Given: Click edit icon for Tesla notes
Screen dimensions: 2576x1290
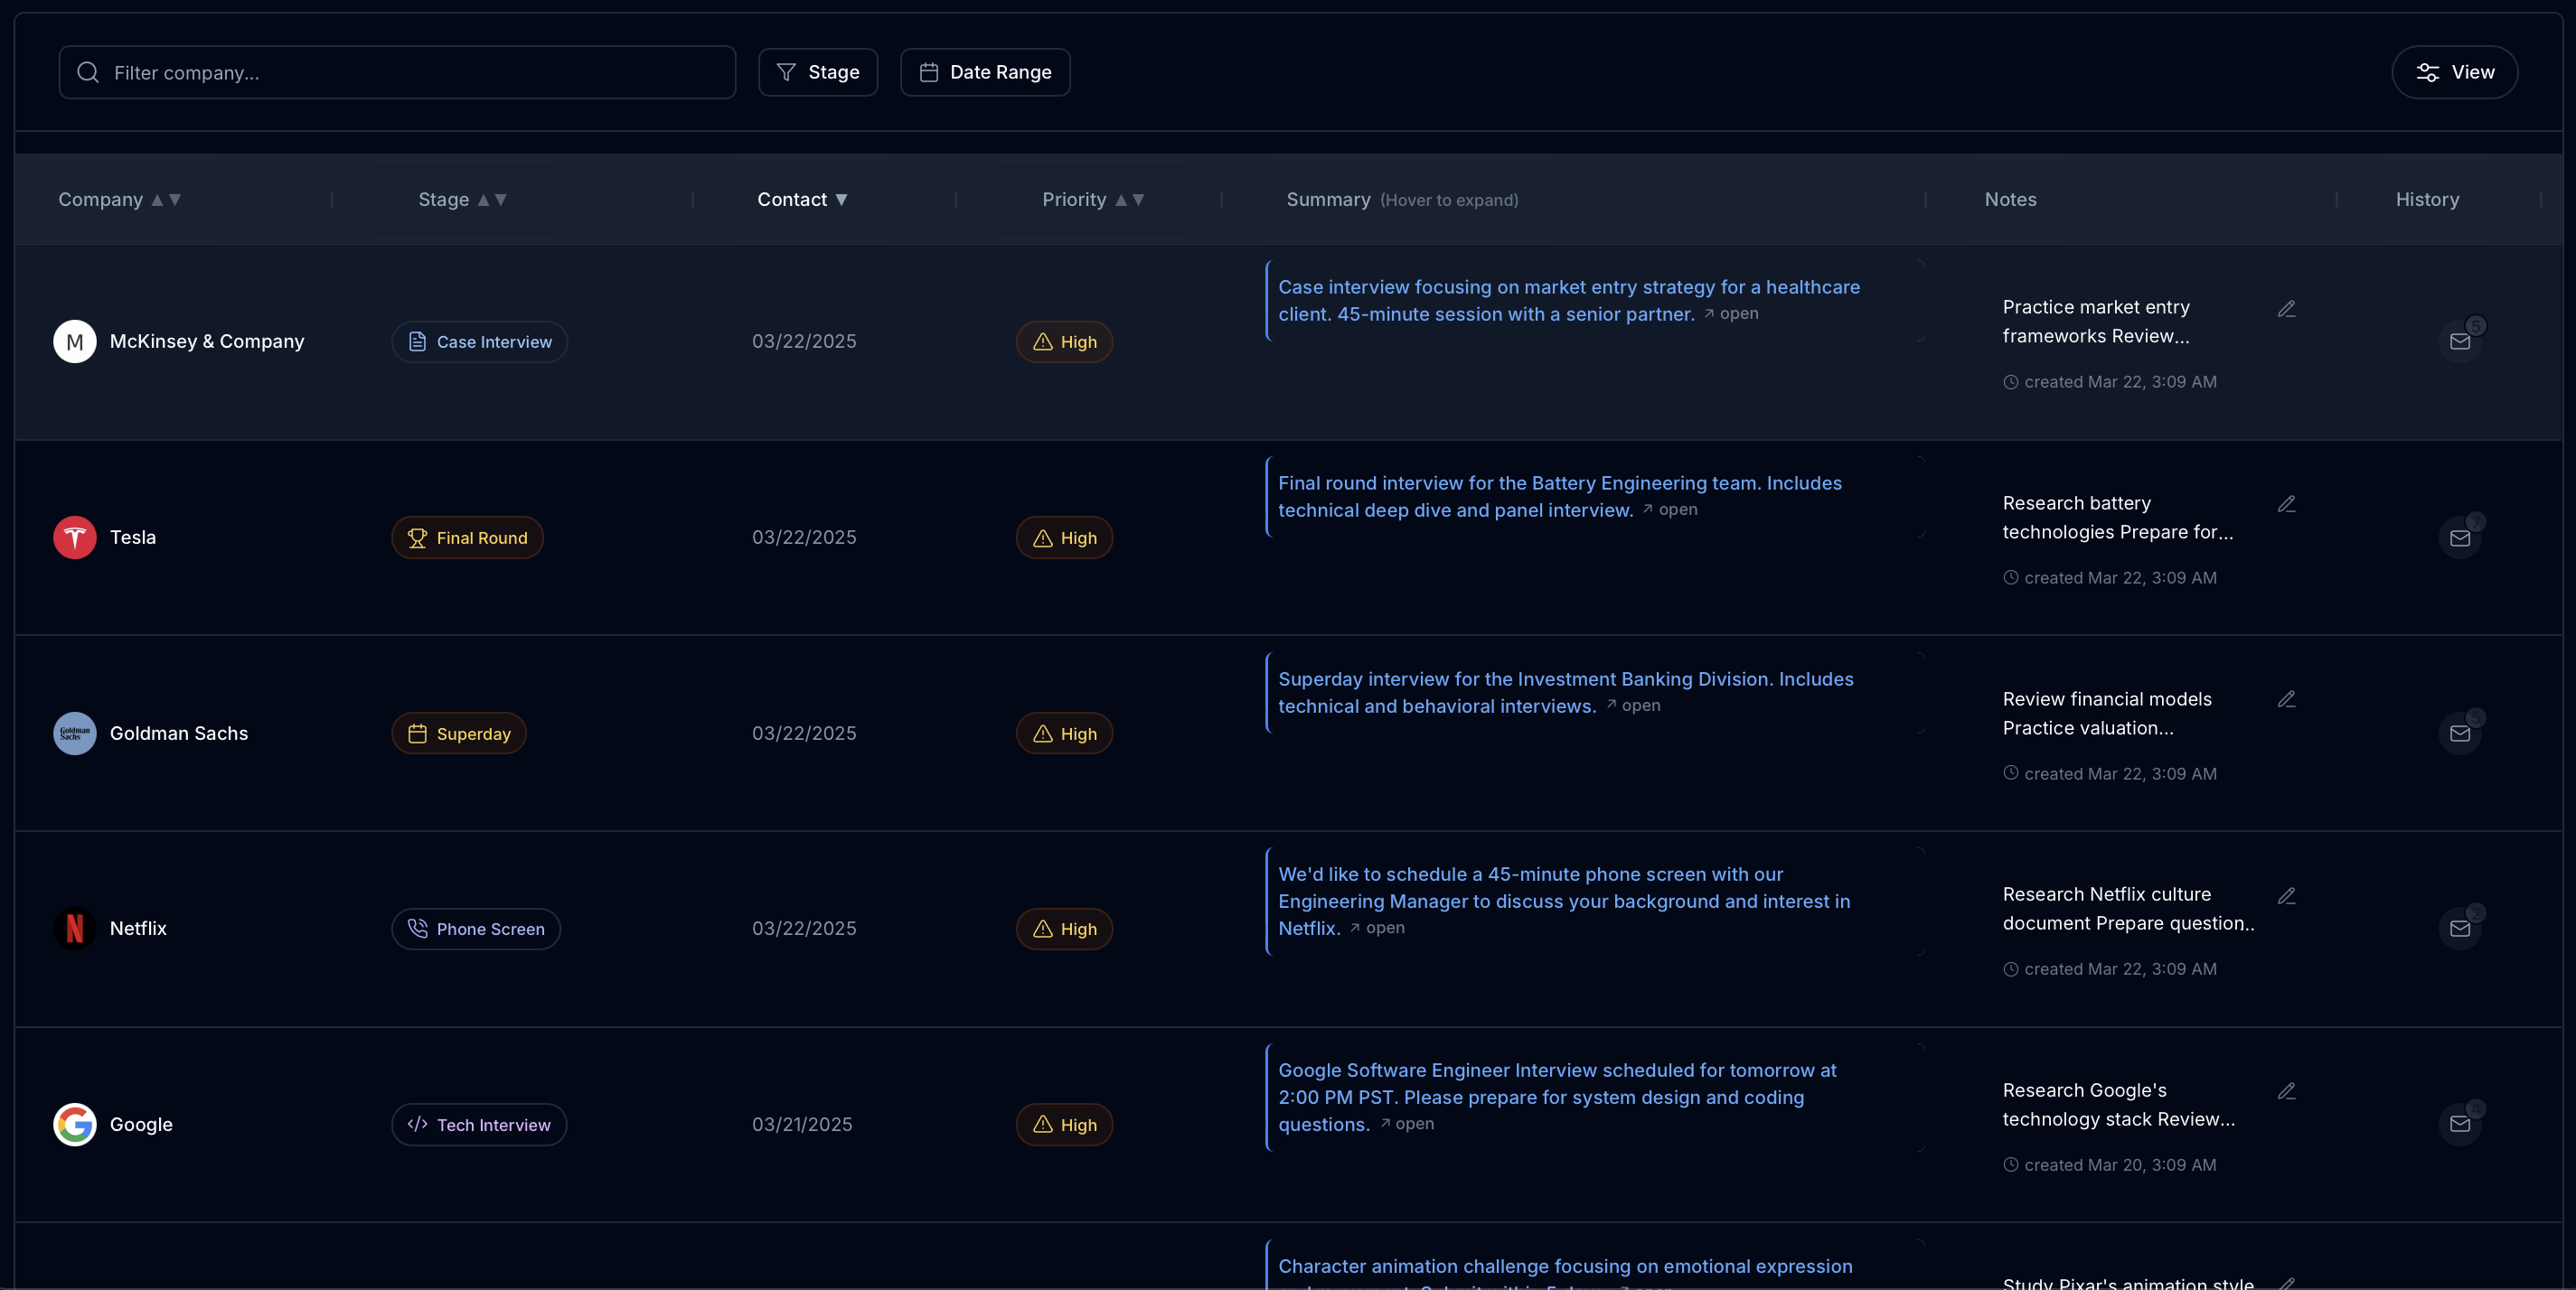Looking at the screenshot, I should pos(2286,505).
